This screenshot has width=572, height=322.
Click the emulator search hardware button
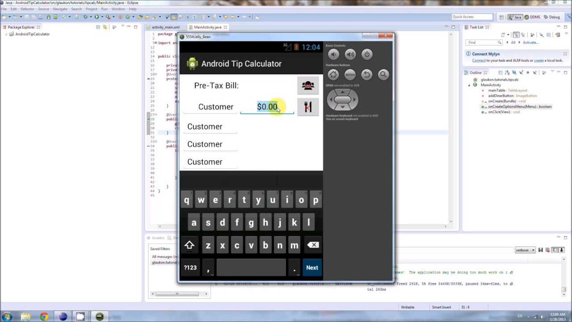click(383, 75)
